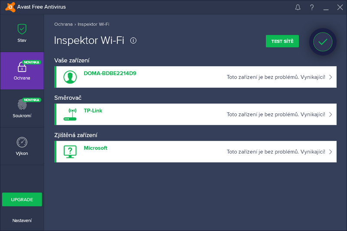Click the Avast logo icon
This screenshot has height=231, width=347.
click(x=10, y=7)
